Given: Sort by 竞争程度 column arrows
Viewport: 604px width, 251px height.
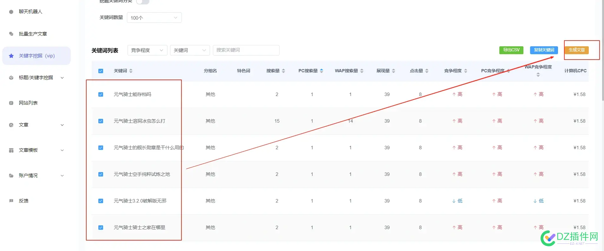Looking at the screenshot, I should click(465, 71).
